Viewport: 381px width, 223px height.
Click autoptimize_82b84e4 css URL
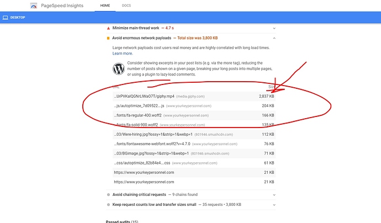pos(142,163)
